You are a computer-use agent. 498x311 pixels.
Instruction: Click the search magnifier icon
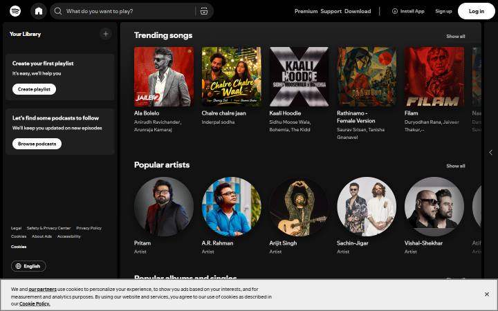point(58,11)
